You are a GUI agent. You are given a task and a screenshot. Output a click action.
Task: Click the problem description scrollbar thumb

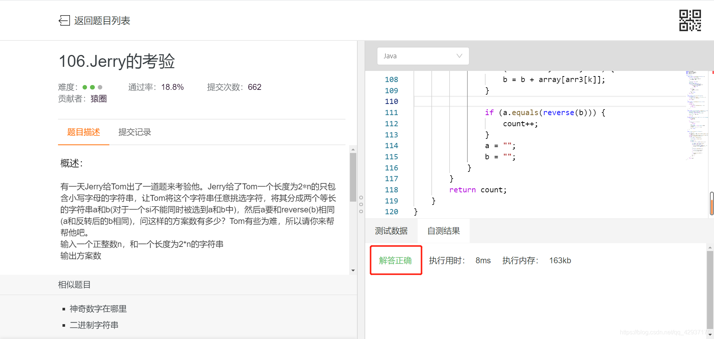coord(353,177)
